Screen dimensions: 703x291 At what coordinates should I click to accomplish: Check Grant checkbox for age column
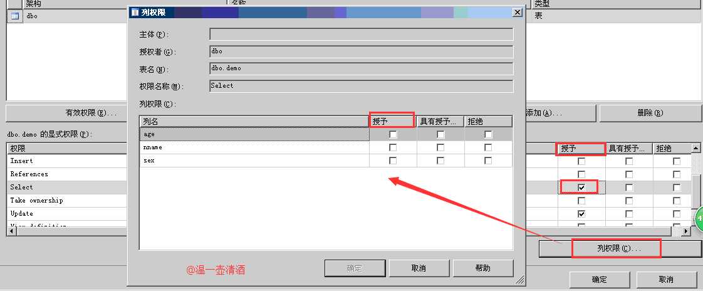coord(393,134)
